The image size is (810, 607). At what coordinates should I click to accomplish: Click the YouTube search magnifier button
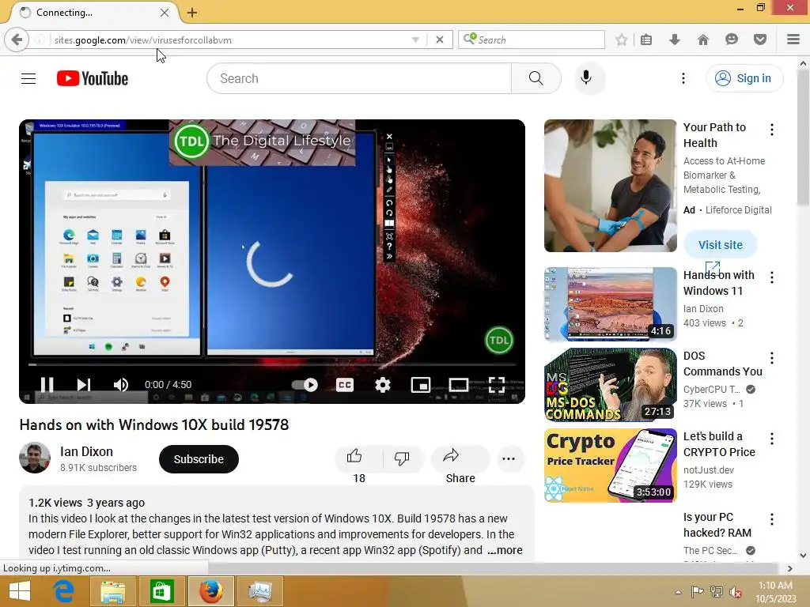tap(536, 78)
